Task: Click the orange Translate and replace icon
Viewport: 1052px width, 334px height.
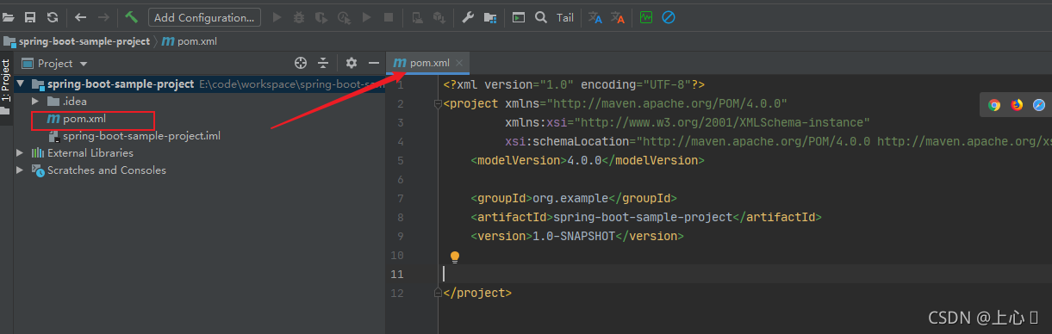Action: pyautogui.click(x=618, y=17)
